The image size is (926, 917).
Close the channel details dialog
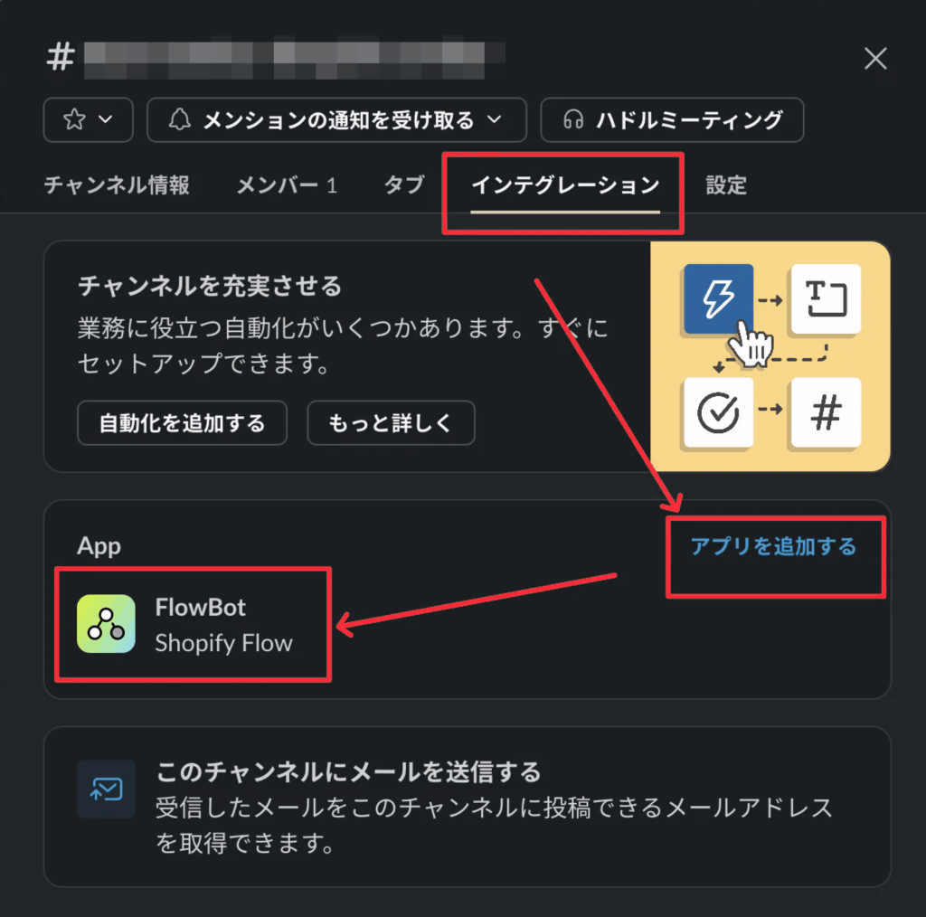point(875,59)
